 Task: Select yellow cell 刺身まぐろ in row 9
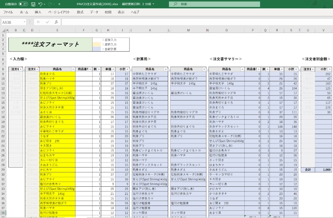[57, 74]
